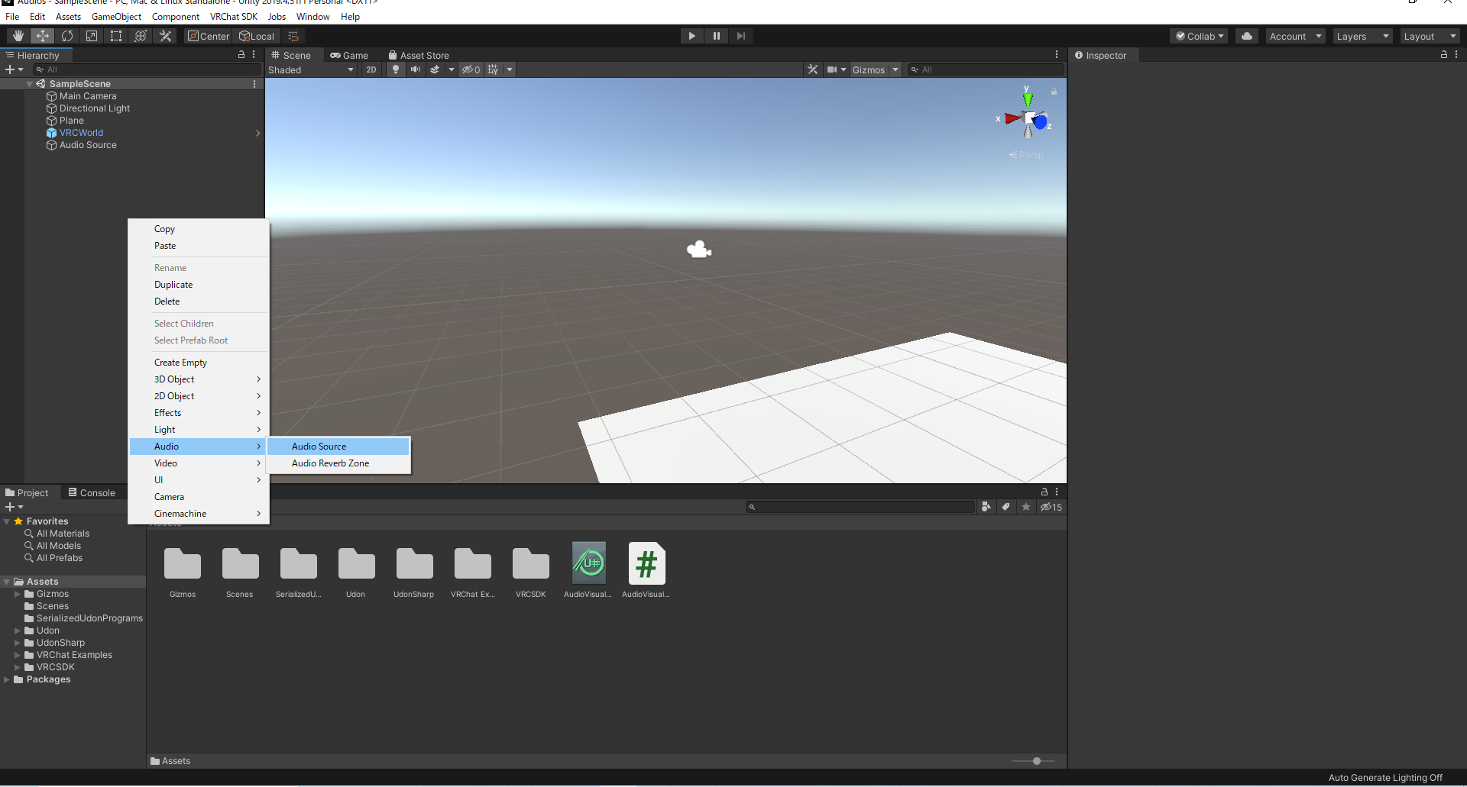The image size is (1467, 787).
Task: Open Hierarchy panel options menu
Action: (x=254, y=55)
